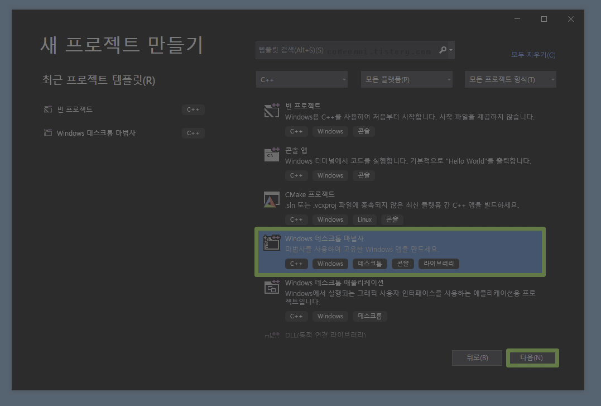
Task: Select Windows 데스크톱 애플리케이션 template title
Action: click(334, 283)
